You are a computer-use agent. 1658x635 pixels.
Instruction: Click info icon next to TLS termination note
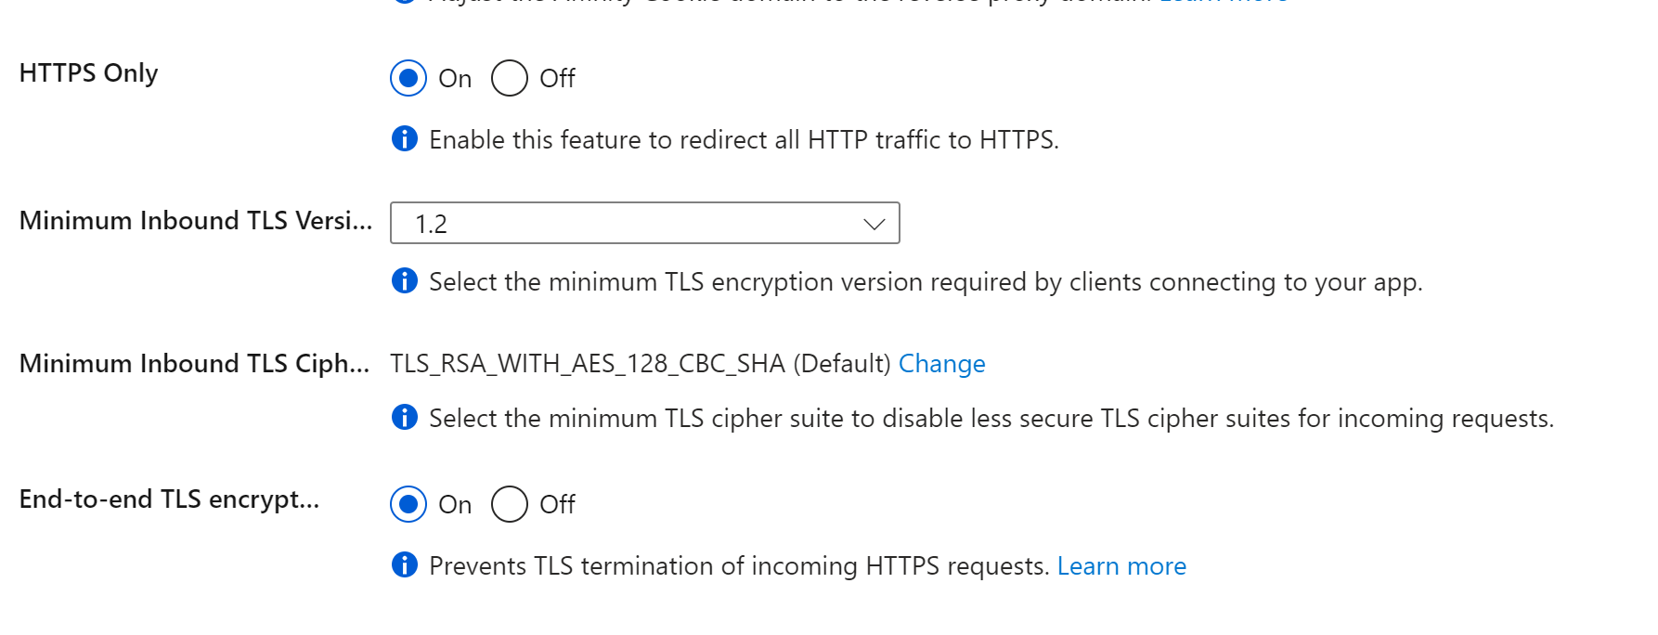(405, 564)
